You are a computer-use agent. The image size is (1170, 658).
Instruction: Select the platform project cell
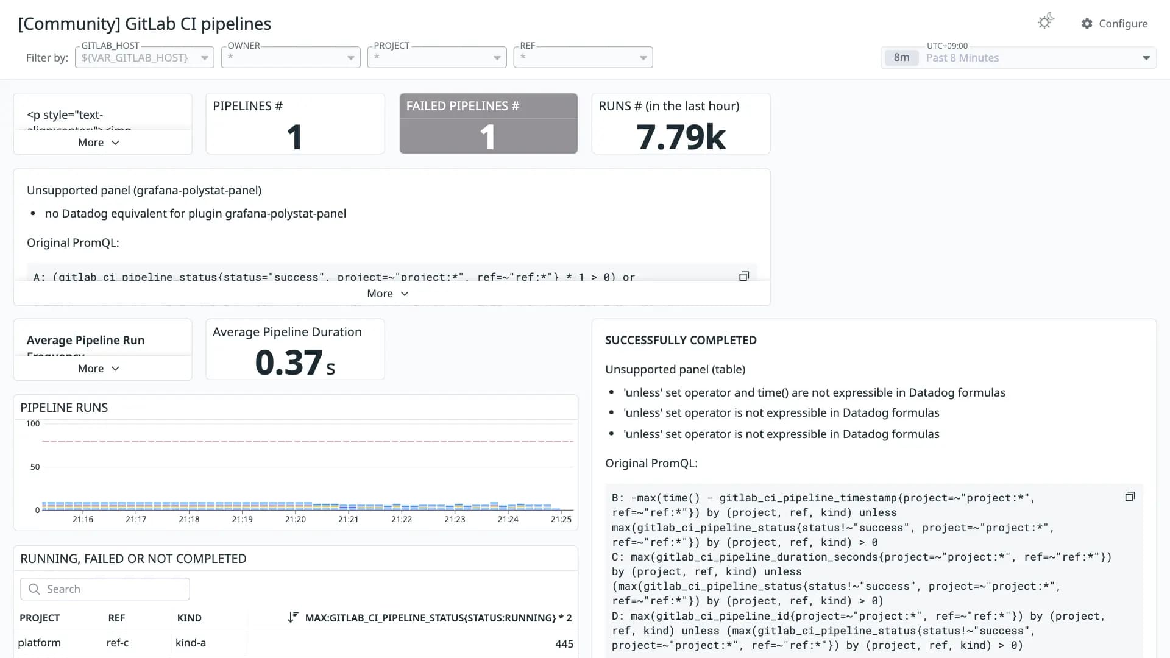click(x=40, y=643)
